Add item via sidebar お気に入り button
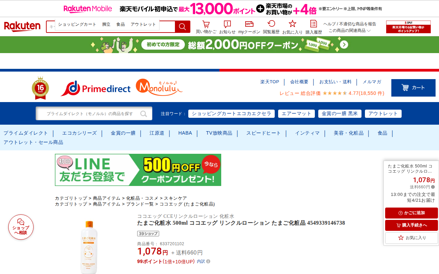This screenshot has height=274, width=439. pos(412,238)
